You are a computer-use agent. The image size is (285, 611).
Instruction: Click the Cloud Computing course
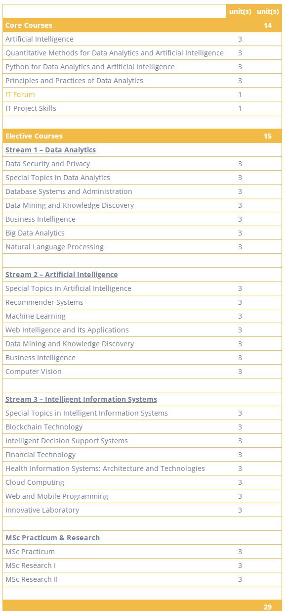(x=35, y=482)
